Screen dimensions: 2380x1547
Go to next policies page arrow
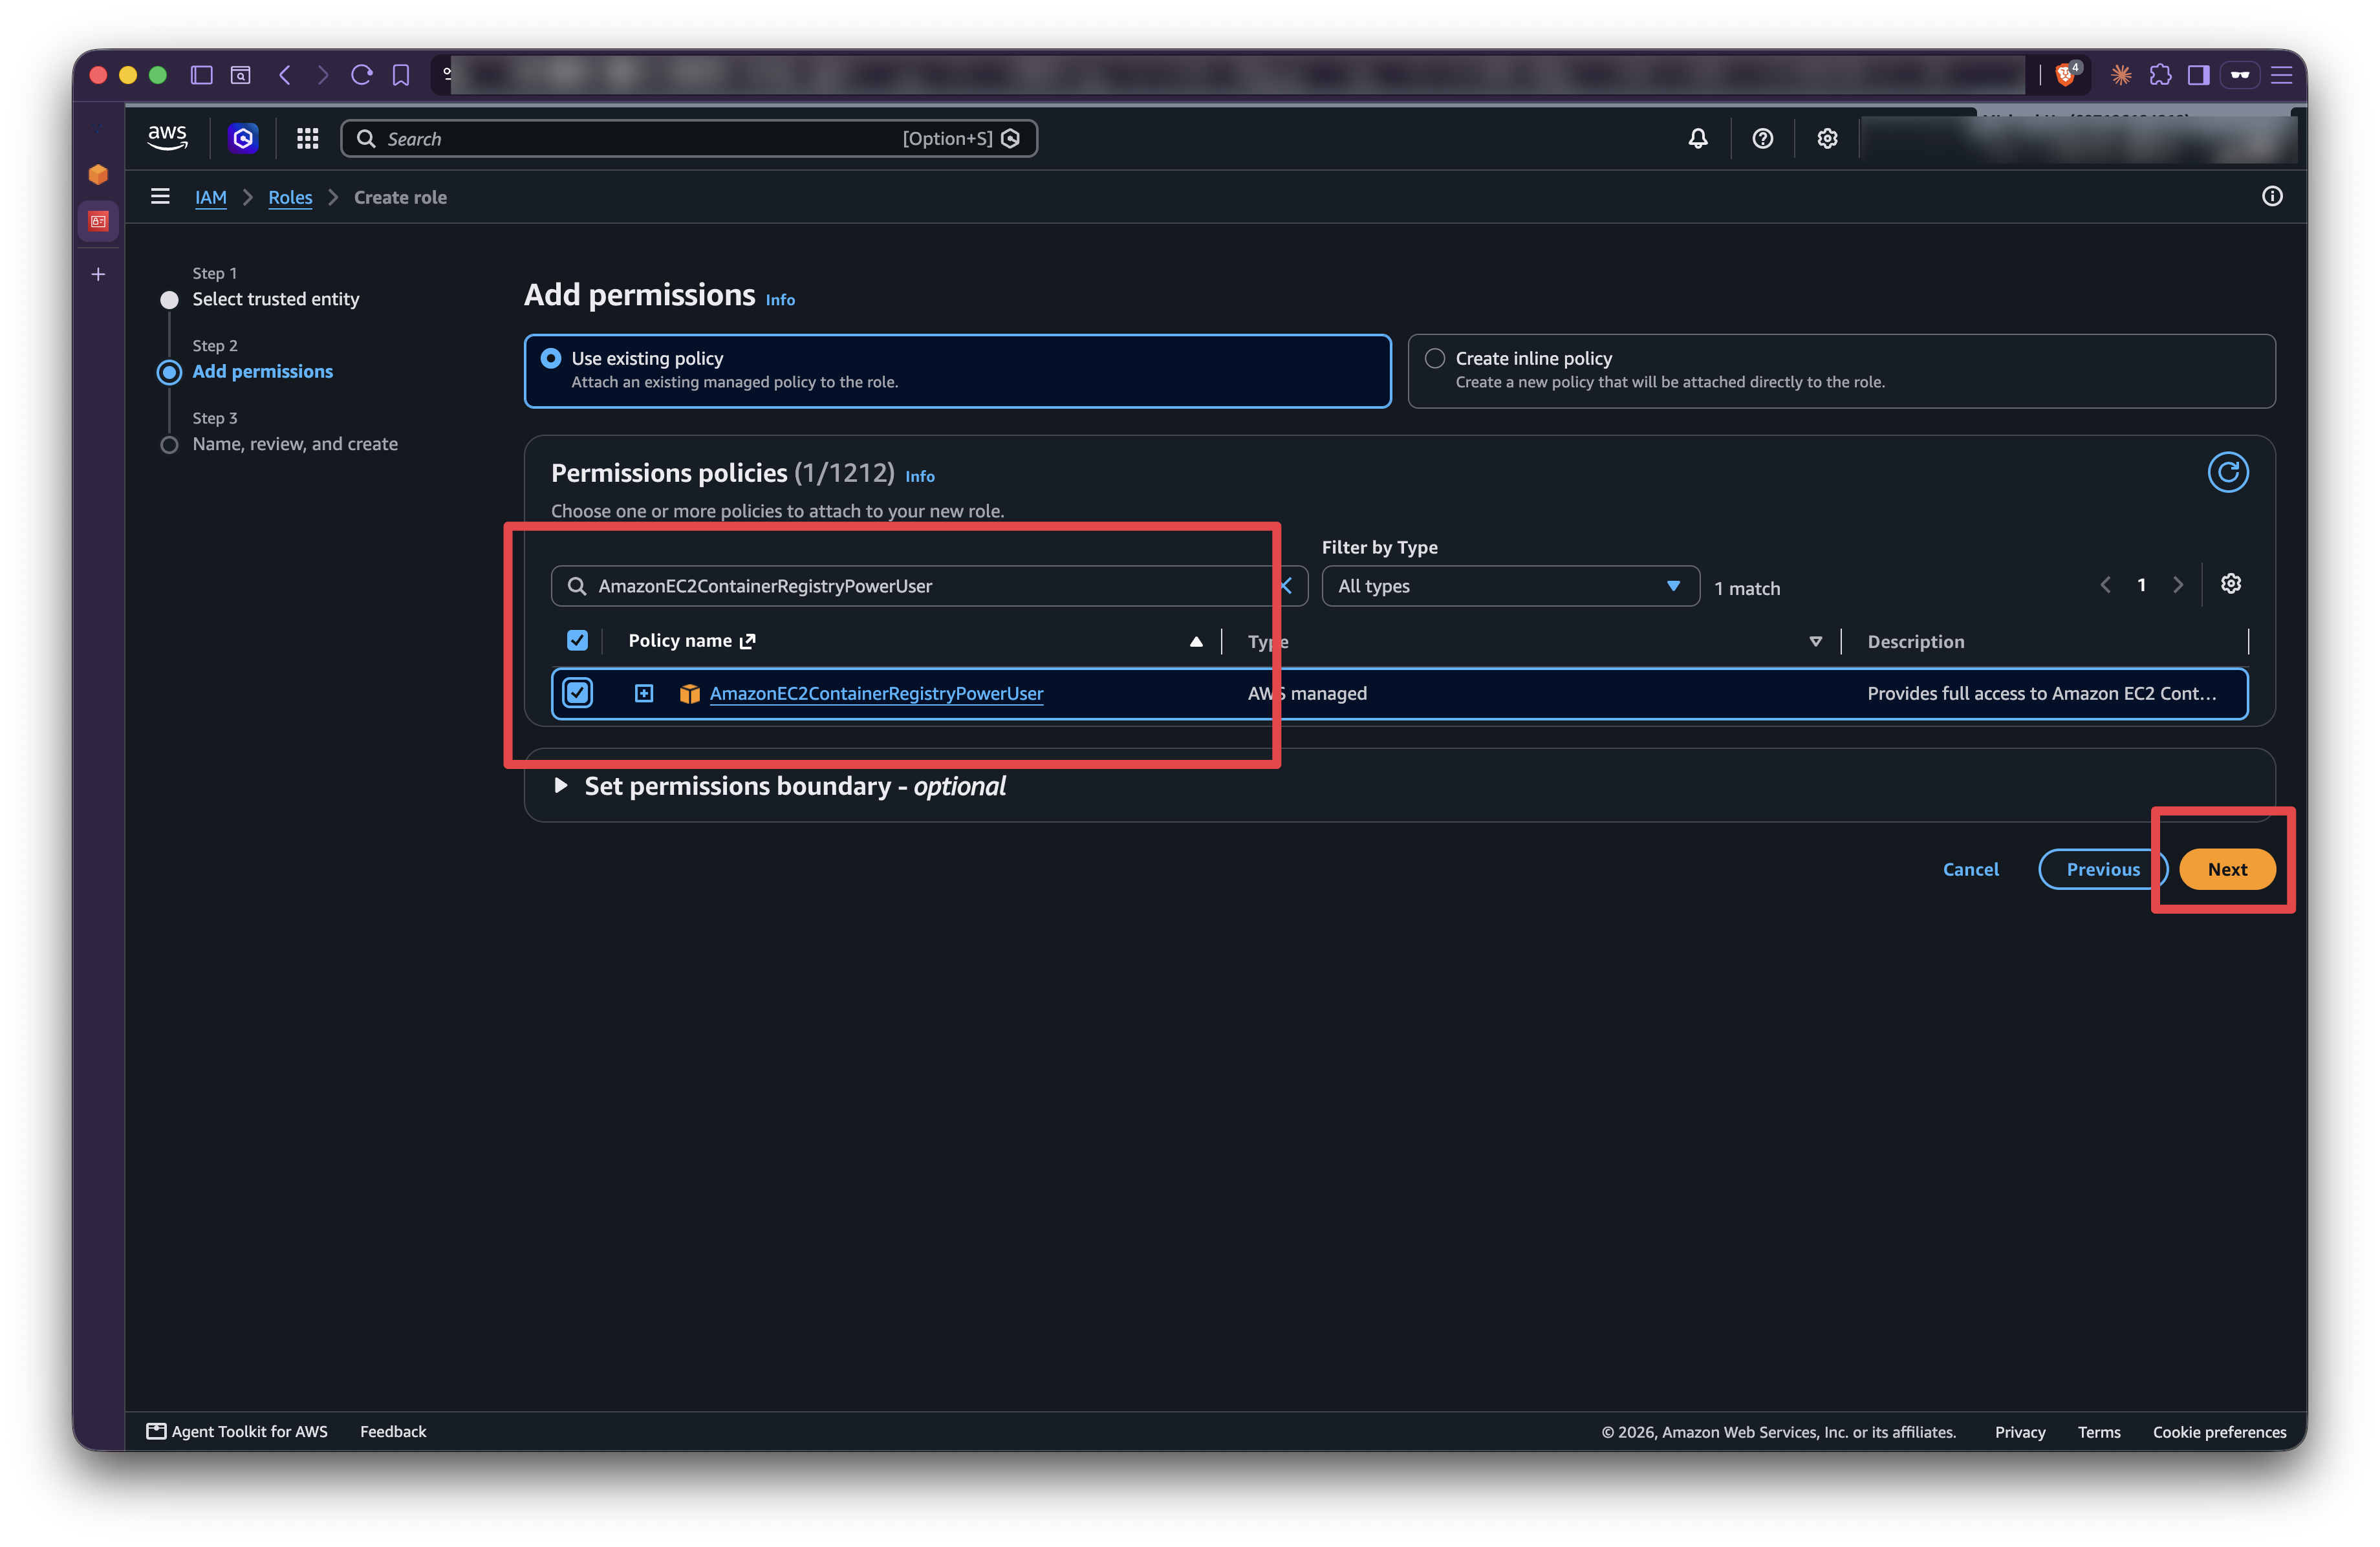click(2177, 585)
